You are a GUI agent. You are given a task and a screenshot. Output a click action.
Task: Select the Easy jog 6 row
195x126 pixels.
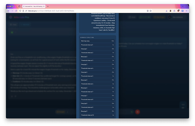pyautogui.click(x=97, y=88)
